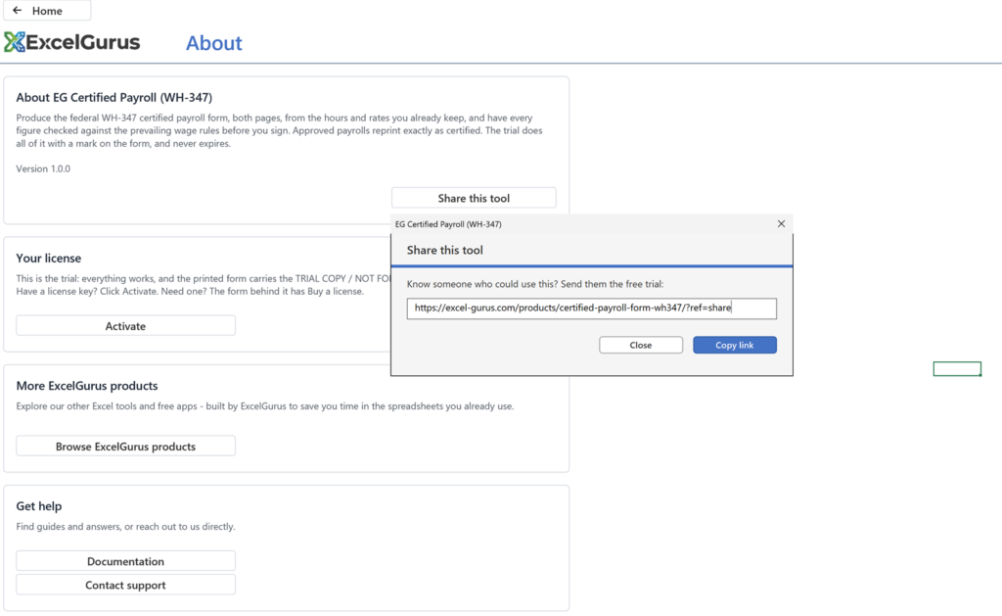
Task: Dismiss the dialog with the X icon
Action: pos(781,224)
